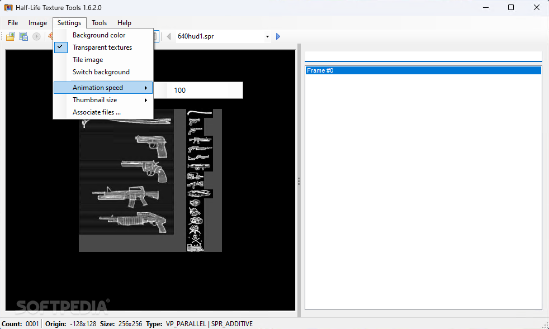Close the open Settings menu
The width and height of the screenshot is (549, 329).
pyautogui.click(x=69, y=23)
